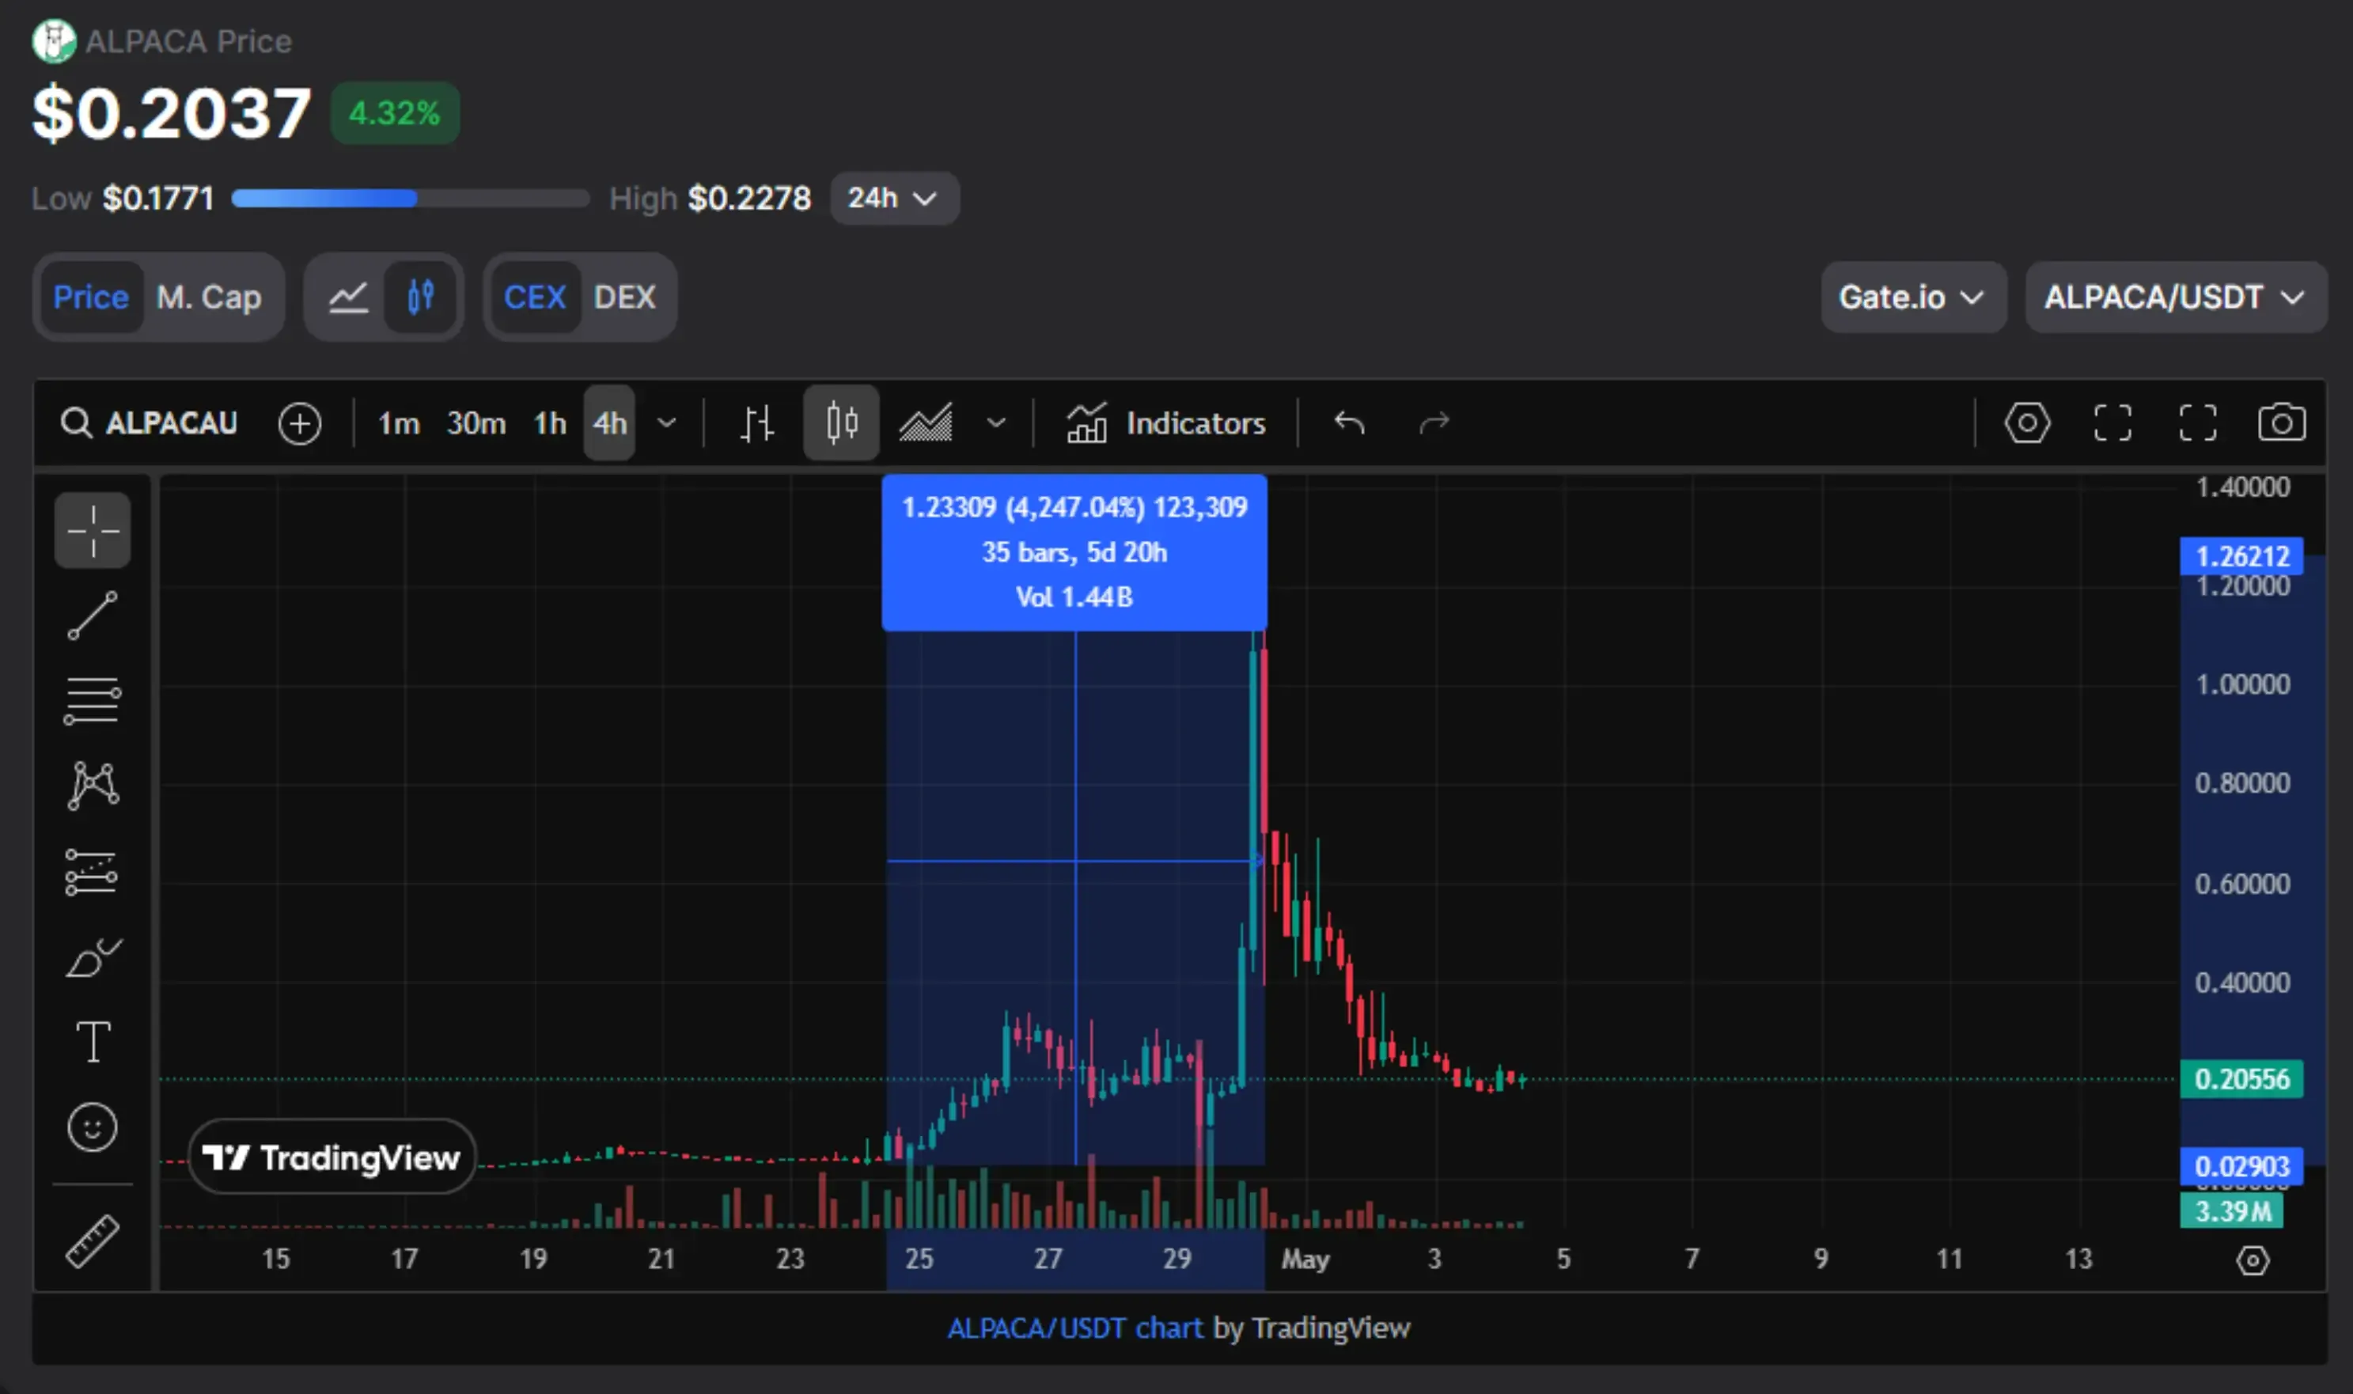Switch to the 1h timeframe

pyautogui.click(x=550, y=422)
